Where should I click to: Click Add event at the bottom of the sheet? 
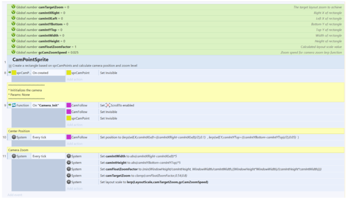[15, 195]
